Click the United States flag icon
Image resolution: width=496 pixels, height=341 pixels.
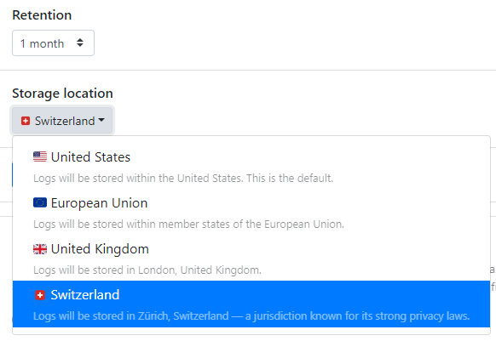[x=40, y=156]
